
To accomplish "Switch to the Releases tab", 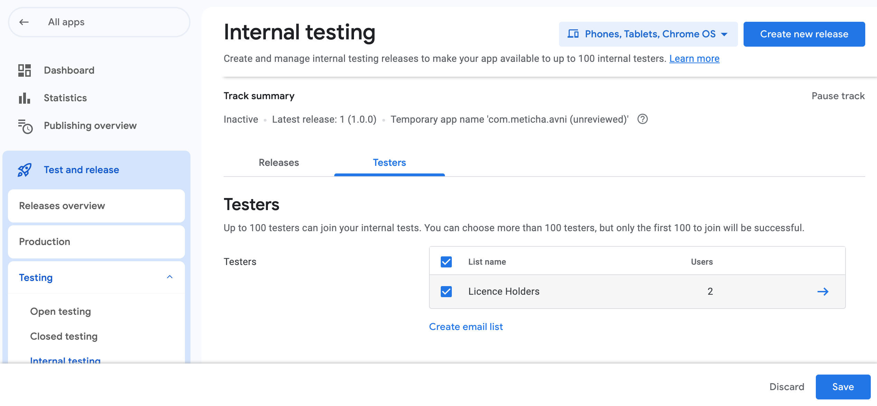I will coord(278,162).
